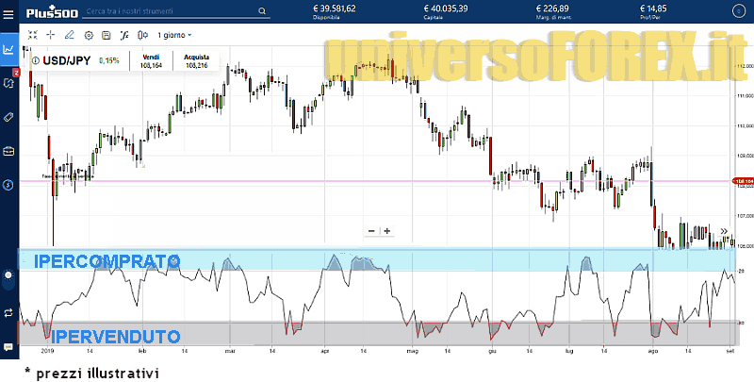
Task: Toggle light/dark theme in sidebar
Action: click(x=8, y=276)
